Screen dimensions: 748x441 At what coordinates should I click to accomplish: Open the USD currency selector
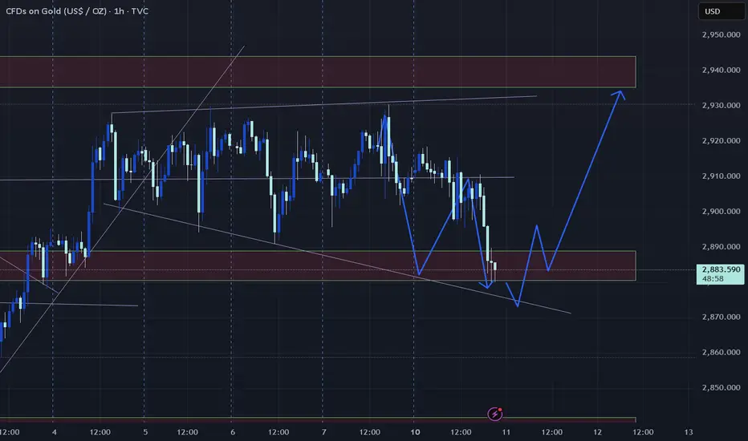pyautogui.click(x=721, y=11)
